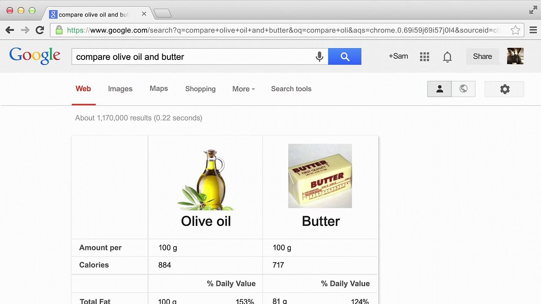The image size is (541, 304).
Task: Show personal results with the person toggle
Action: click(439, 89)
